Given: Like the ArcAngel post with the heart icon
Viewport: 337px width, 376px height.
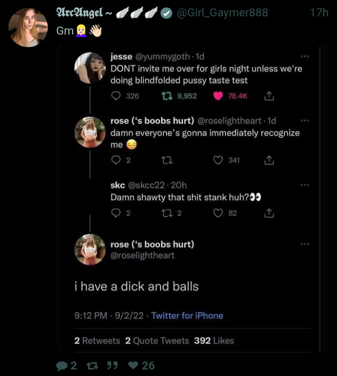Looking at the screenshot, I should click(133, 366).
